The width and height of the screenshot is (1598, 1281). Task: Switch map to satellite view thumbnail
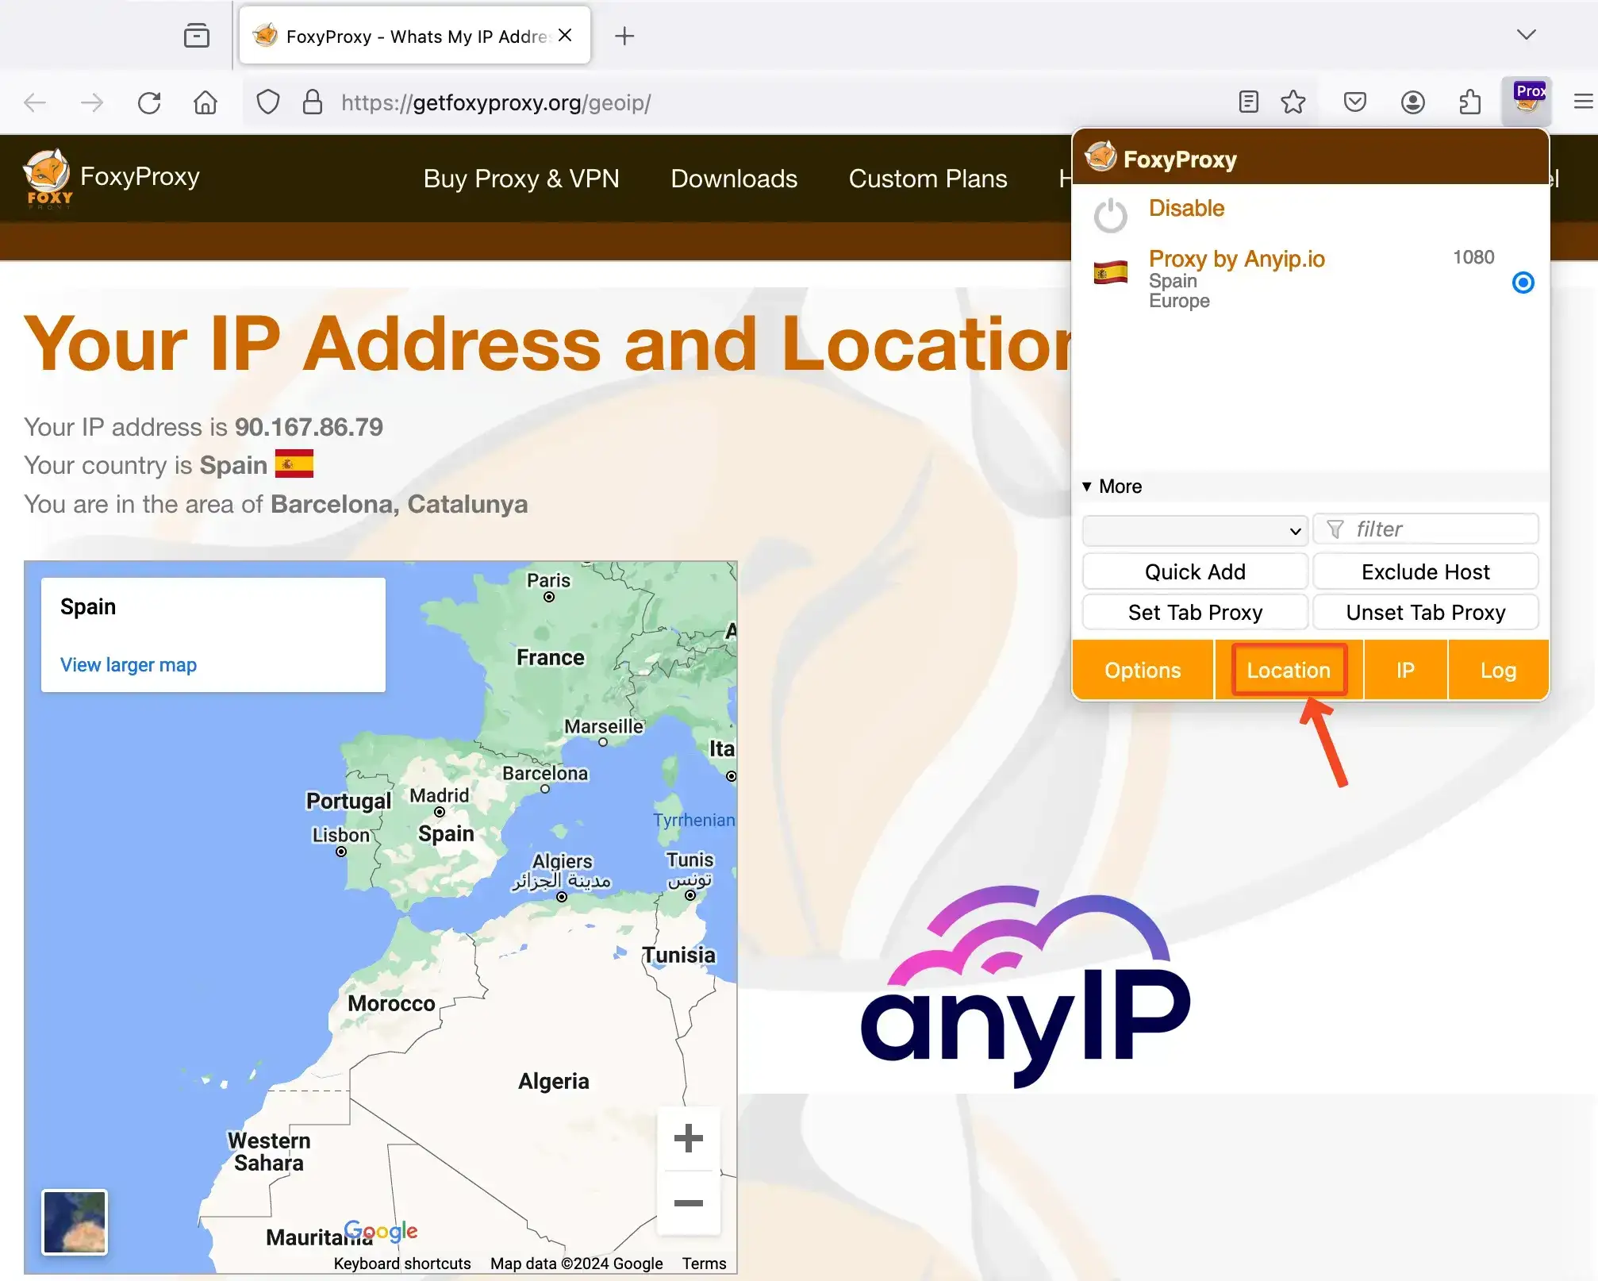[x=75, y=1222]
